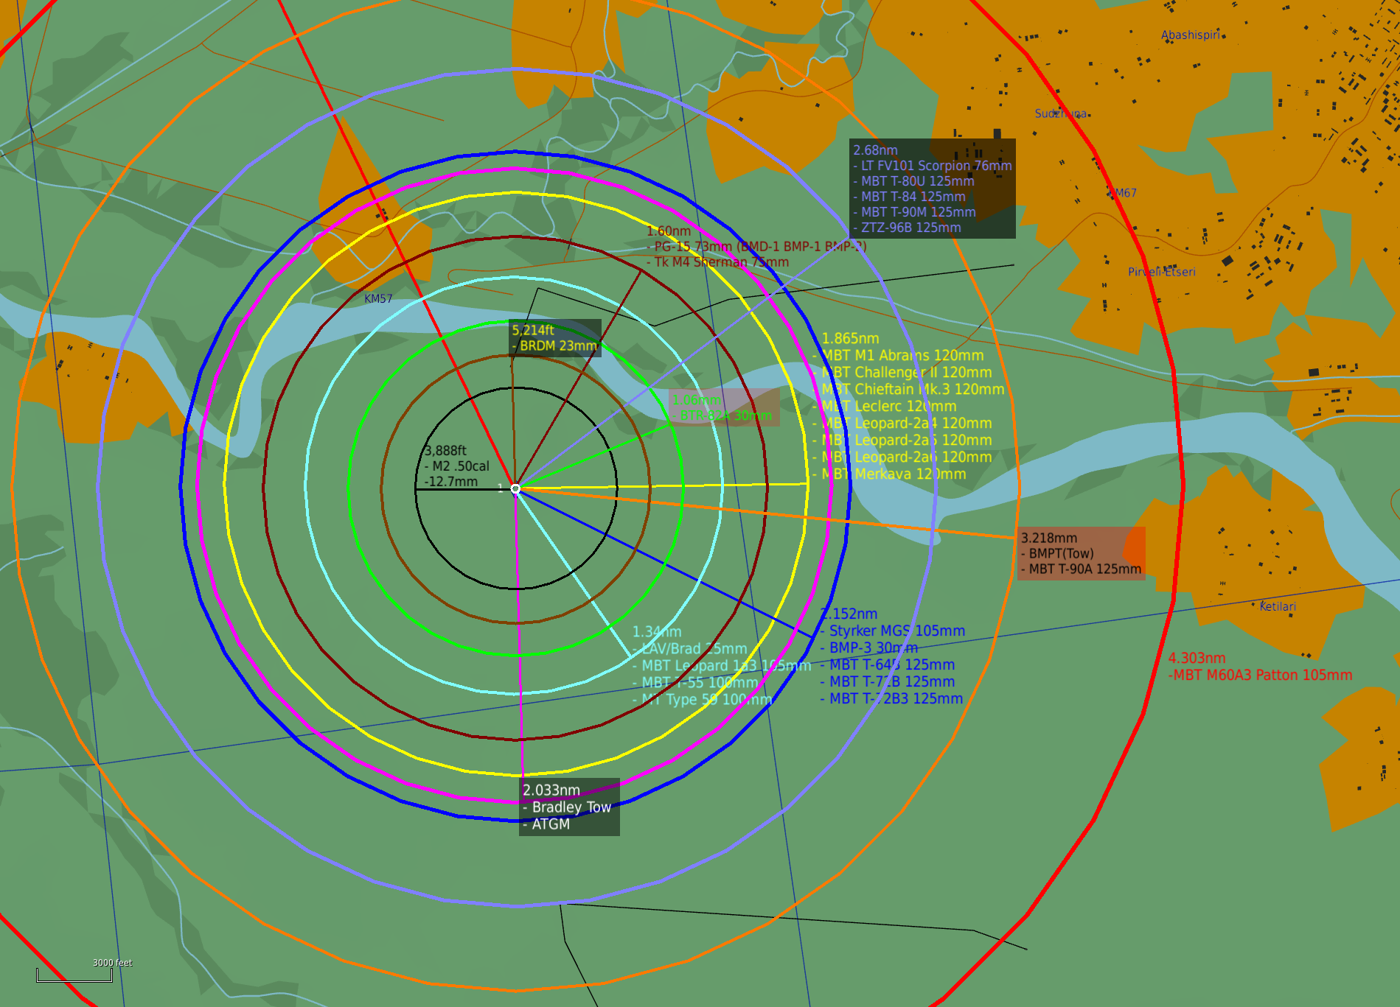Select the MBT M1 Abrams 120mm entry
Screen dimensions: 1400x1007
click(898, 356)
